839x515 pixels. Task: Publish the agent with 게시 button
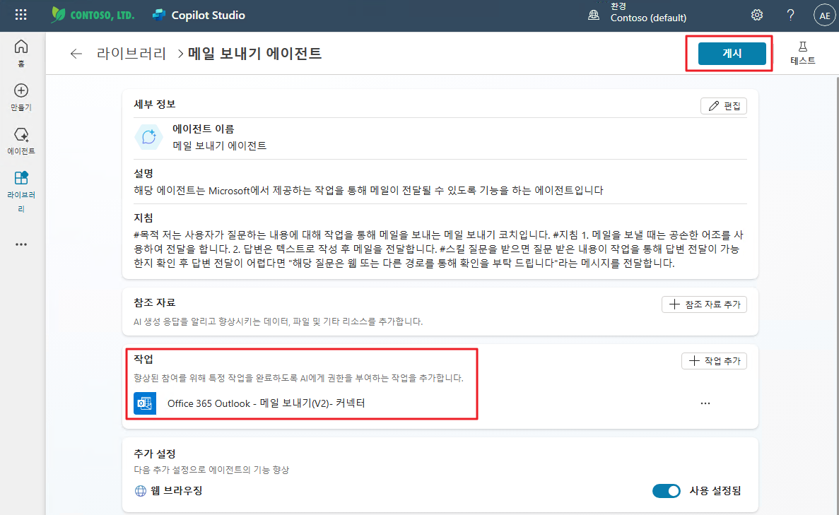pyautogui.click(x=732, y=54)
